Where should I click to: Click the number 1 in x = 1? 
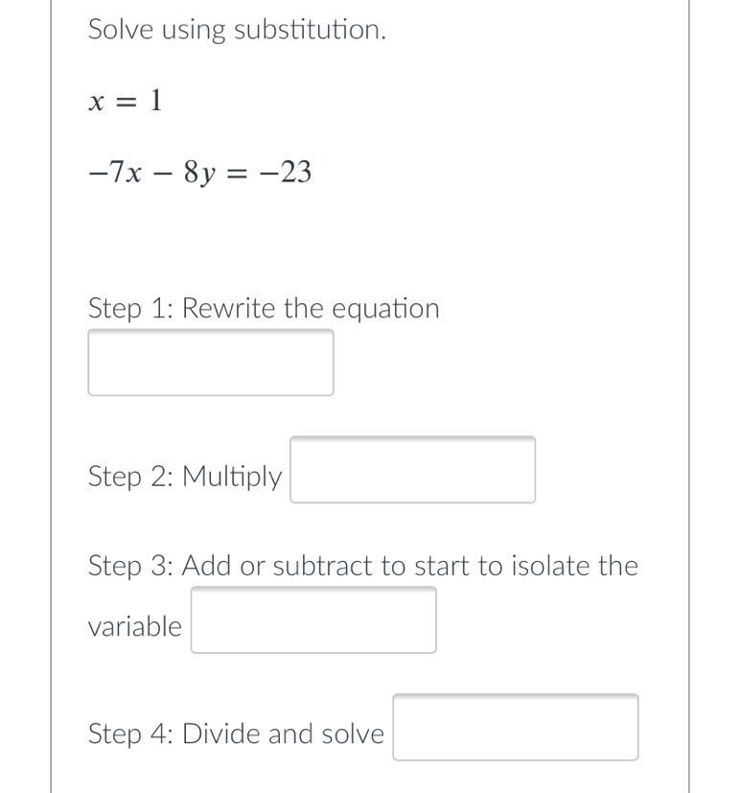(156, 100)
